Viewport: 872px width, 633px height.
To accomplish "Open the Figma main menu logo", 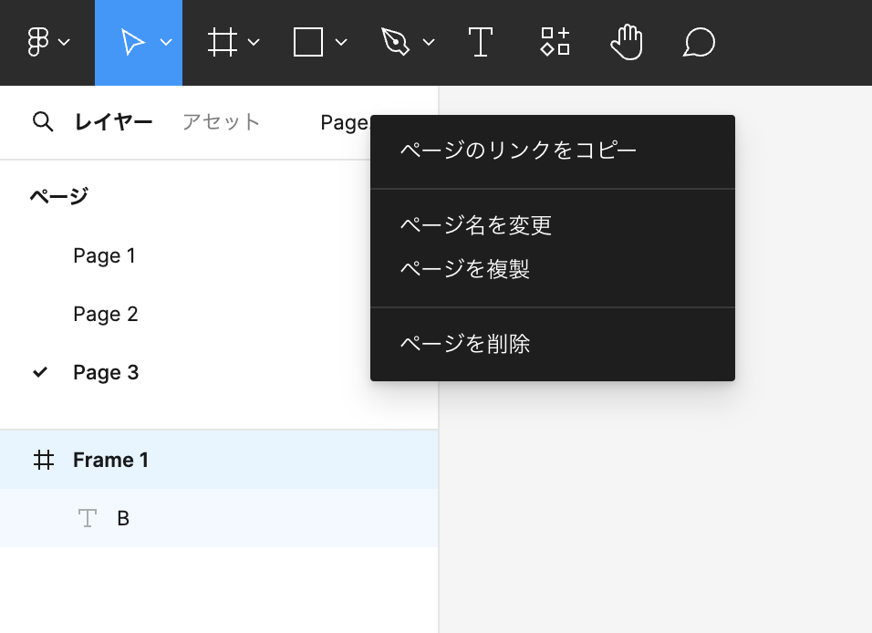I will [x=38, y=42].
